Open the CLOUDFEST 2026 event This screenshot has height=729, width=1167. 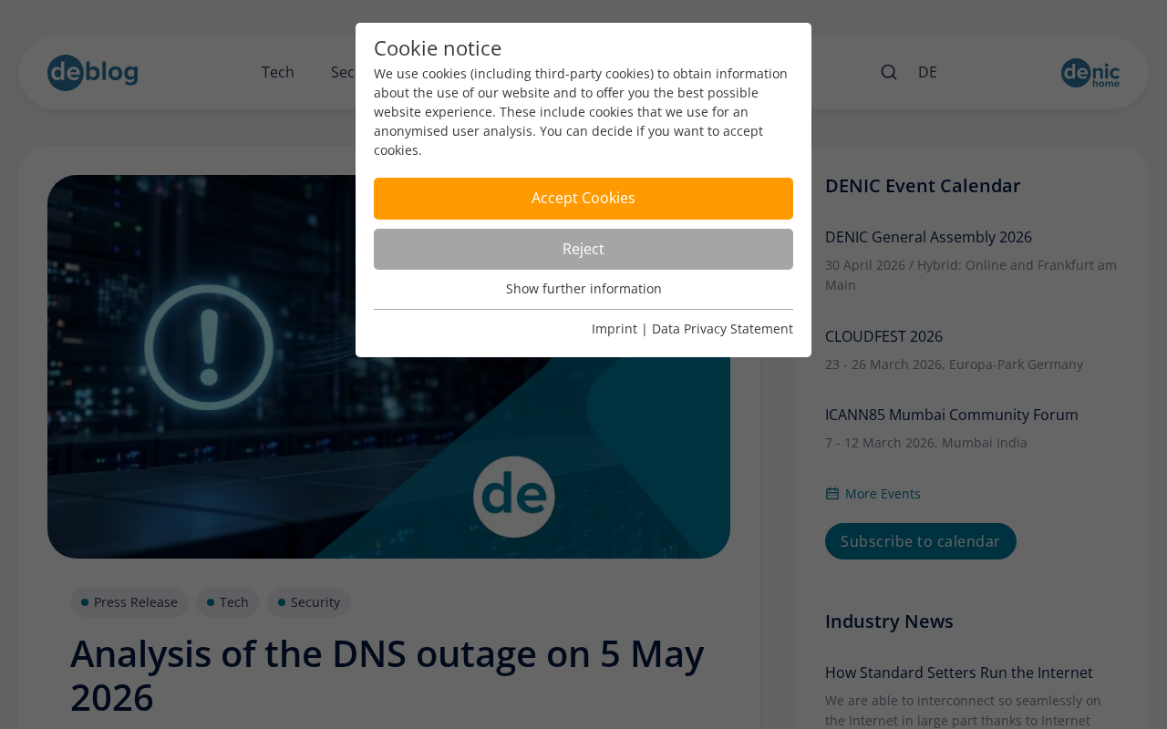[883, 336]
